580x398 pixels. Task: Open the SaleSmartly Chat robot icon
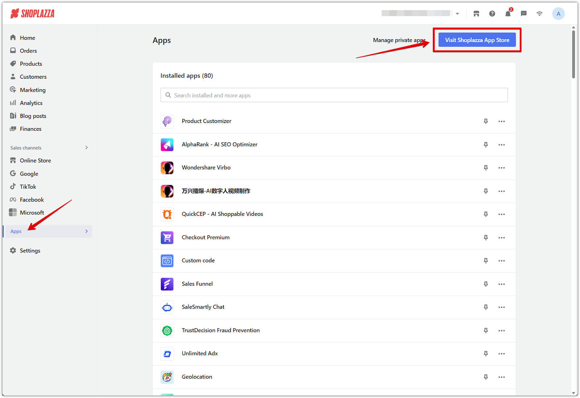pyautogui.click(x=167, y=307)
